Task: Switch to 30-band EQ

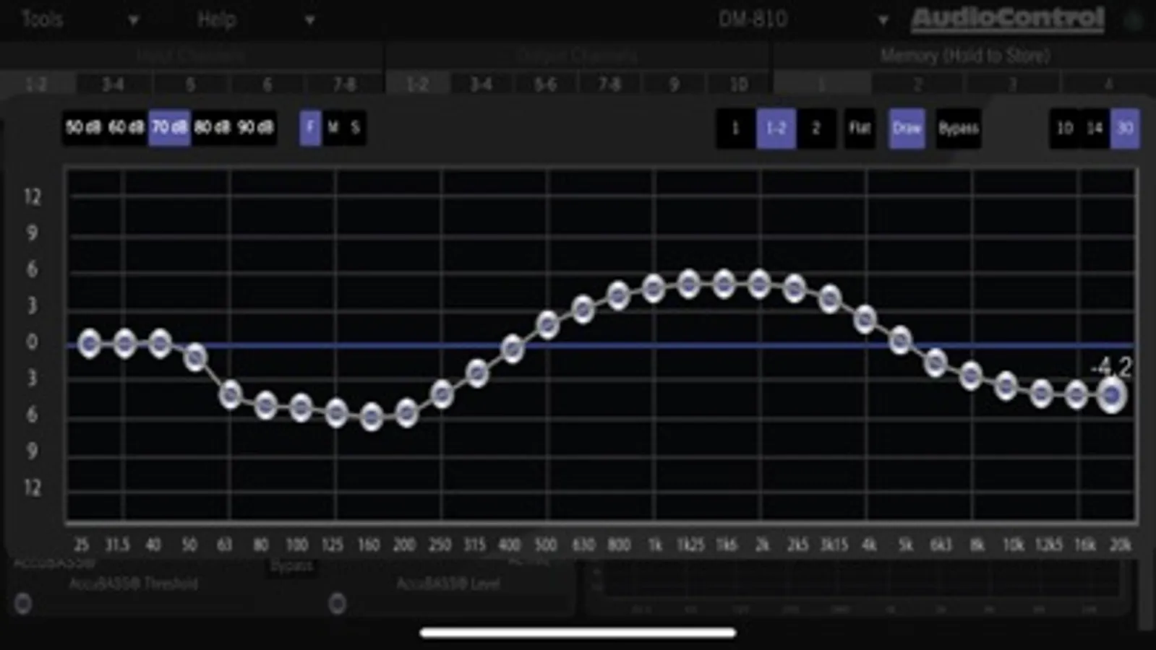Action: tap(1125, 129)
